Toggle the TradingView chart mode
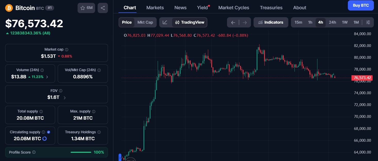 (190, 22)
